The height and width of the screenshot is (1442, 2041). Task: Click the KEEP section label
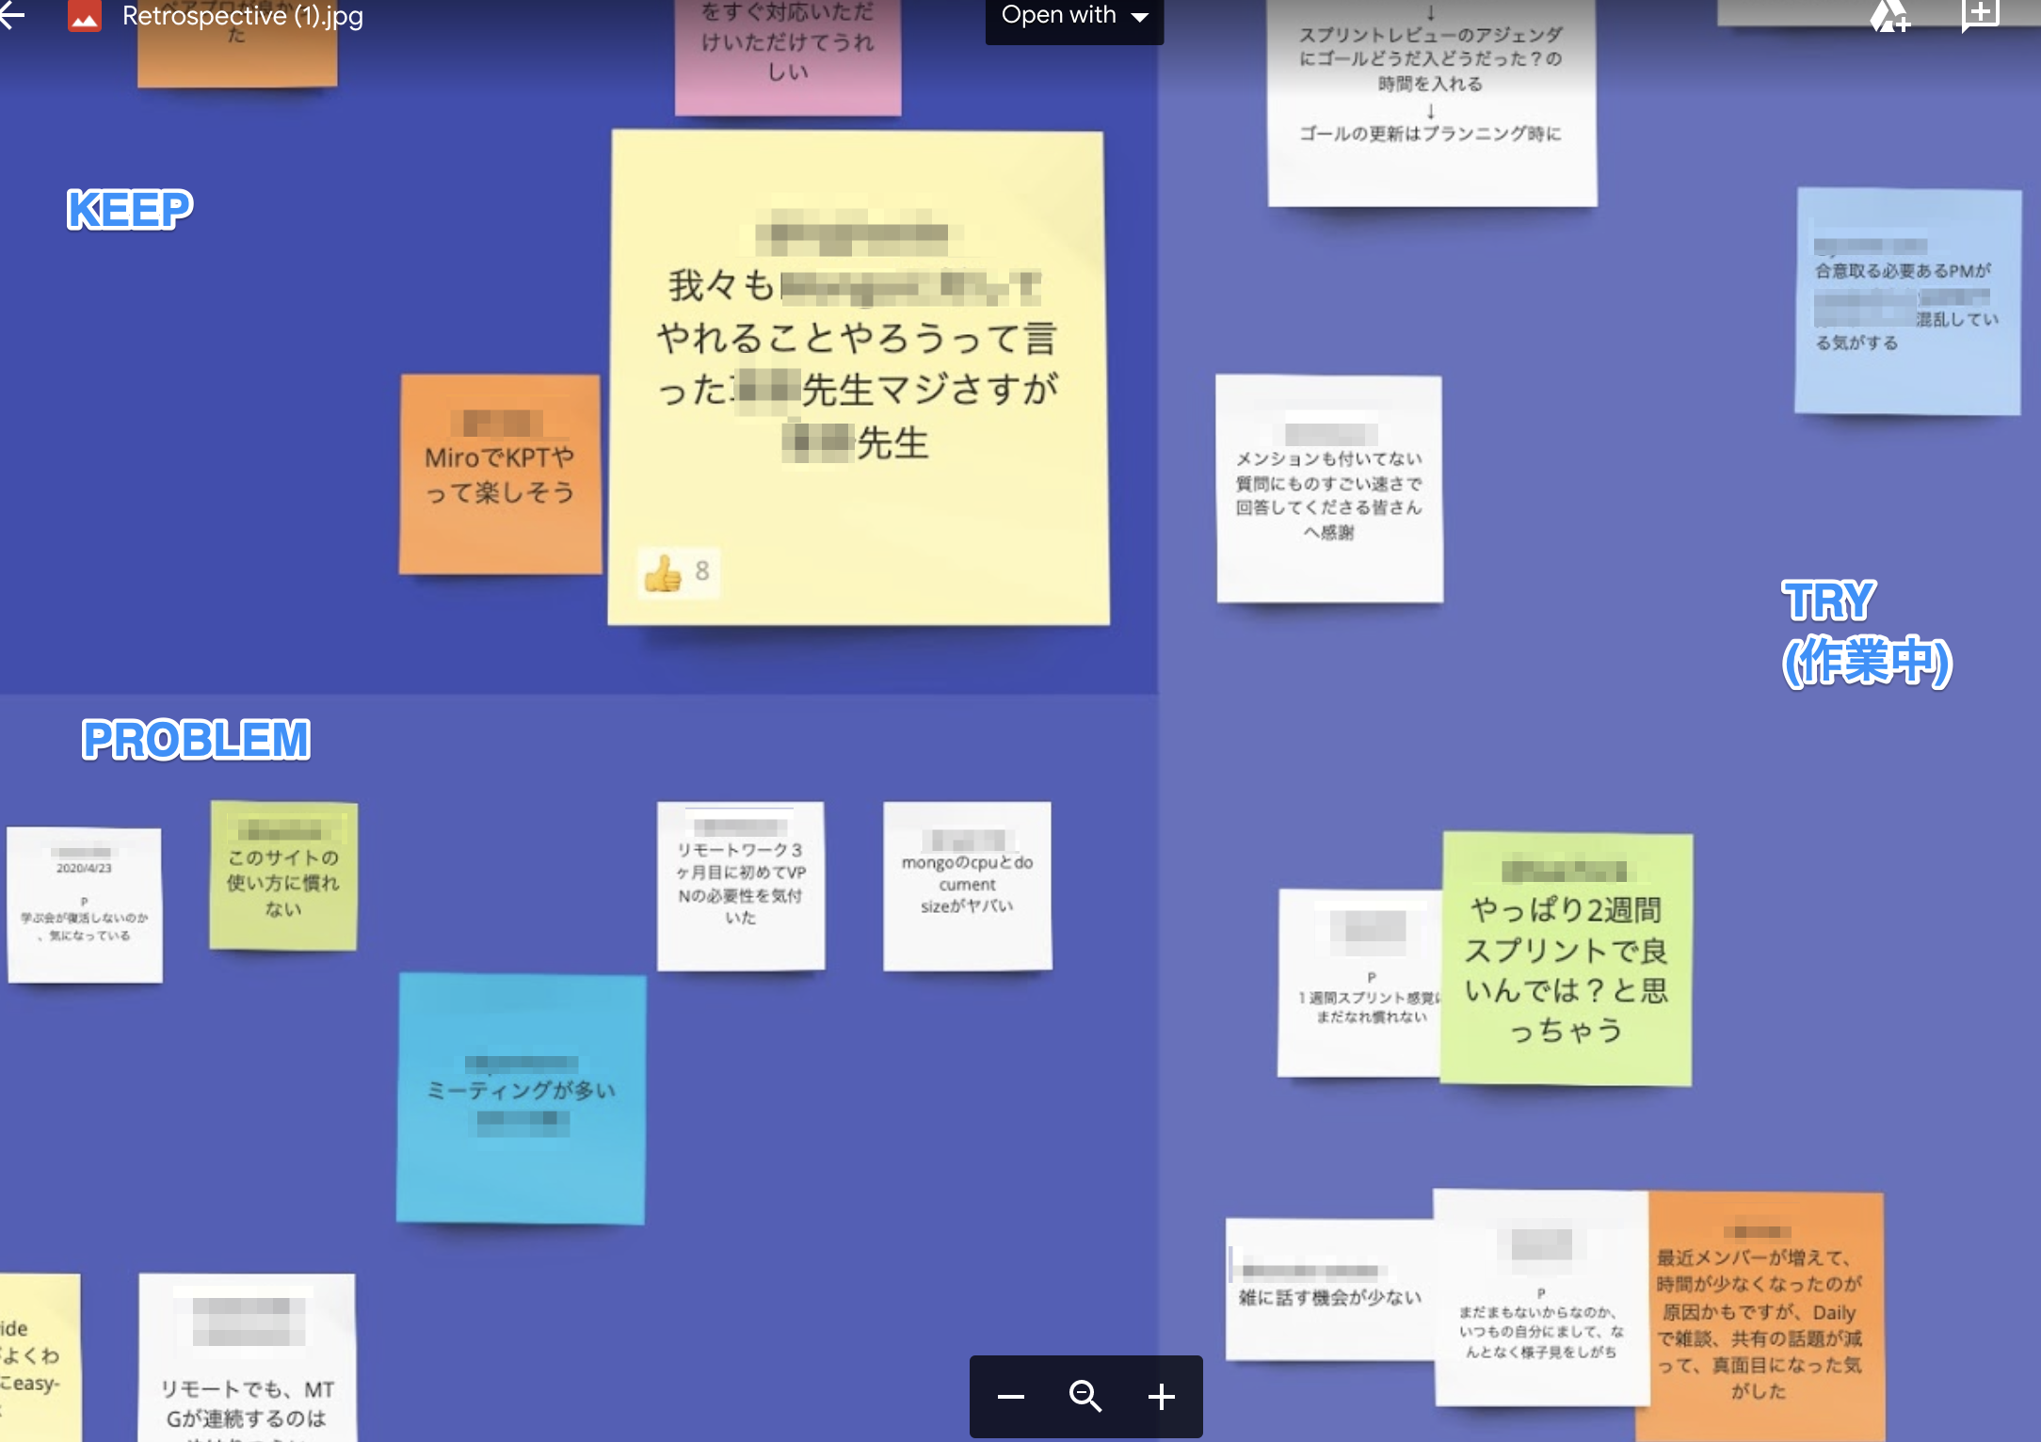click(x=128, y=209)
